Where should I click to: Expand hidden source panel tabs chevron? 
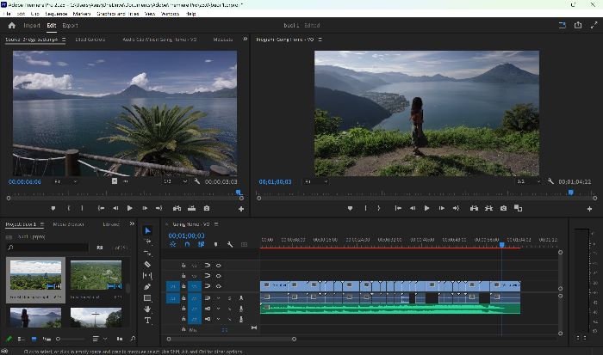(x=245, y=40)
